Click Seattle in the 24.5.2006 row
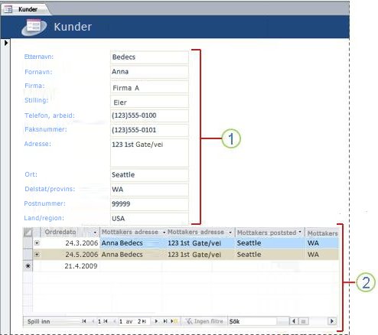 [249, 255]
